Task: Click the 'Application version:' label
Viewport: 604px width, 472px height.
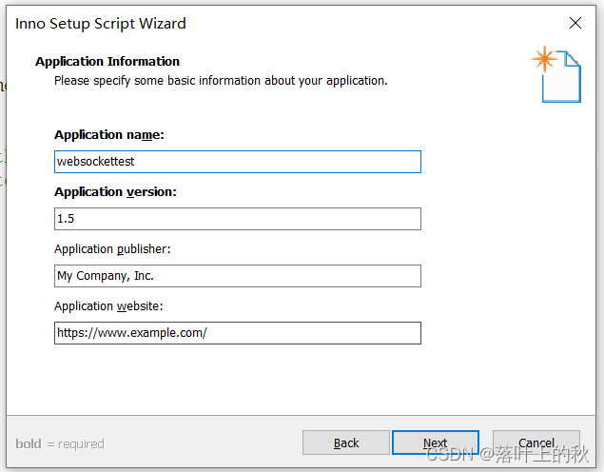Action: 115,192
